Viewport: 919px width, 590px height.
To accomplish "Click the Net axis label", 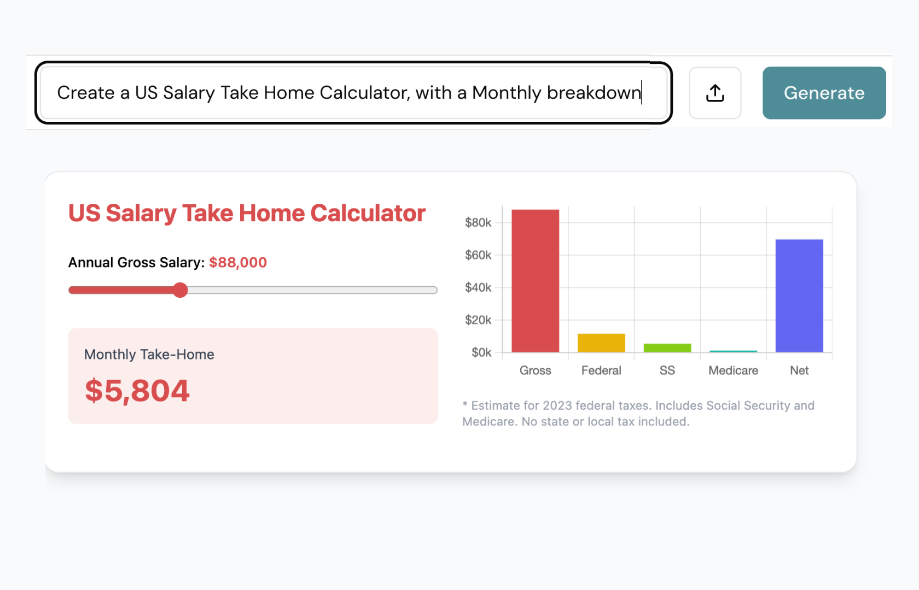I will click(x=799, y=370).
